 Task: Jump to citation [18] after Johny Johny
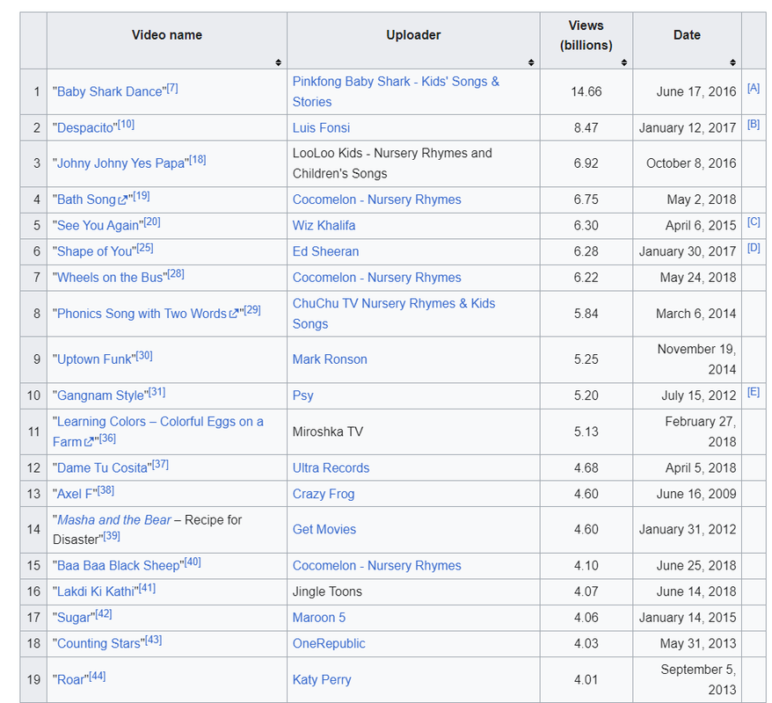coord(198,160)
